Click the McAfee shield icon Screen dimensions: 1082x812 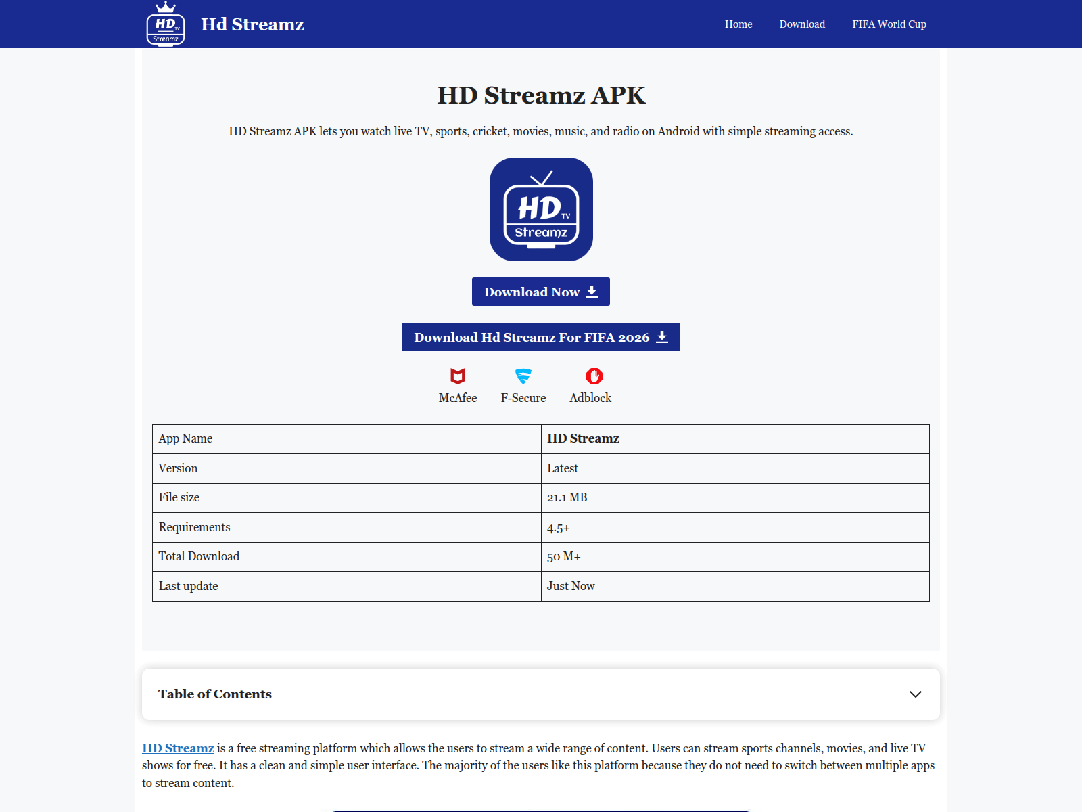click(458, 376)
